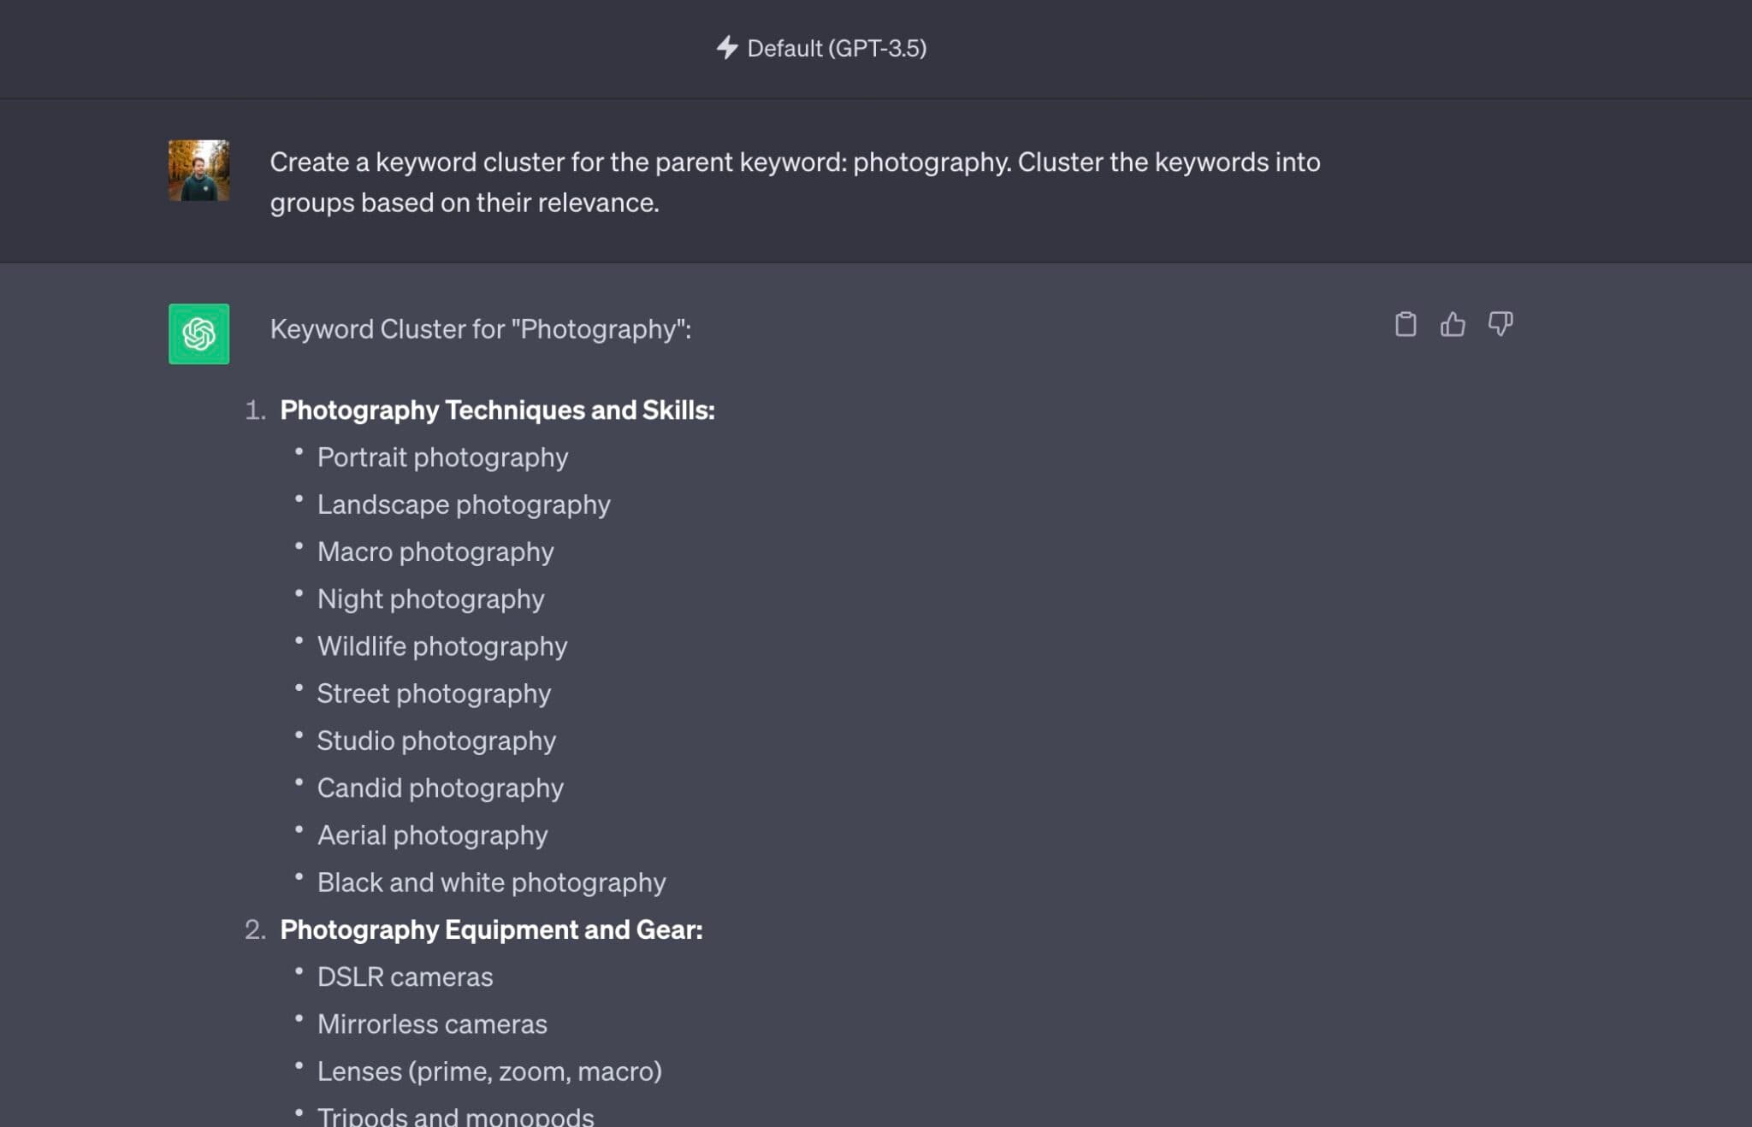Copy the response with the clipboard icon
Image resolution: width=1752 pixels, height=1127 pixels.
click(x=1406, y=324)
